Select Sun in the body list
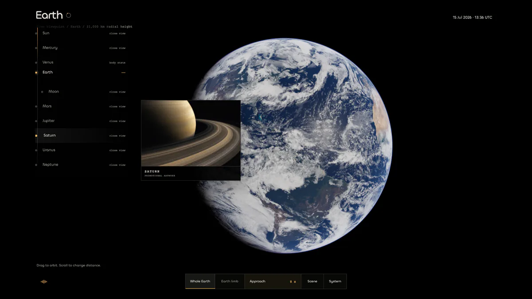The height and width of the screenshot is (299, 532). tap(46, 33)
